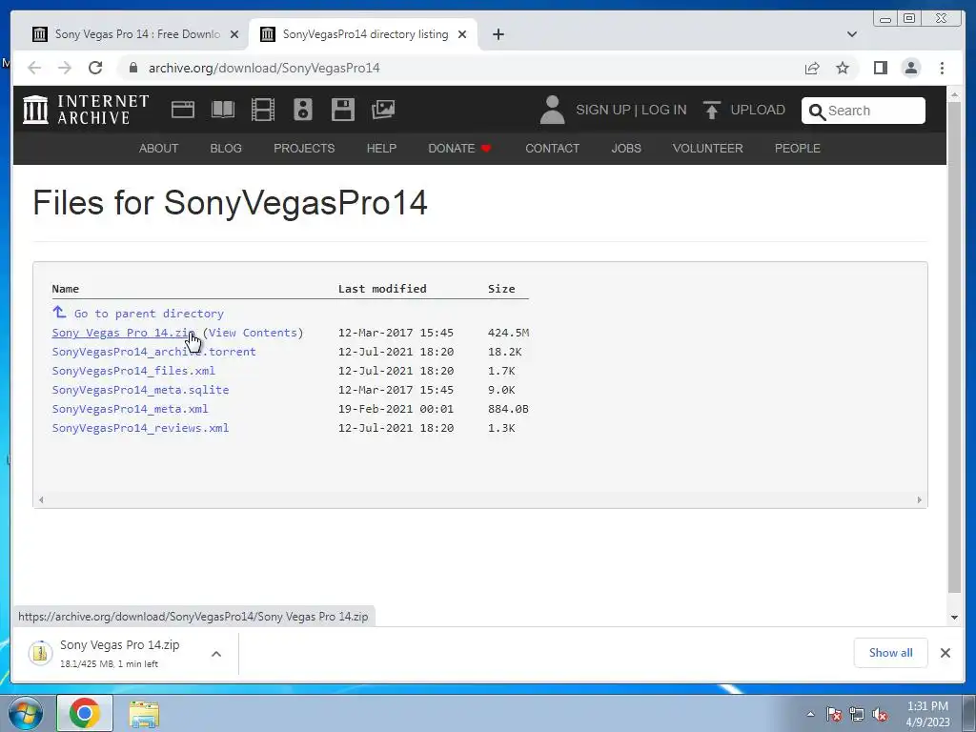
Task: Open the BLOG menu item
Action: tap(226, 148)
